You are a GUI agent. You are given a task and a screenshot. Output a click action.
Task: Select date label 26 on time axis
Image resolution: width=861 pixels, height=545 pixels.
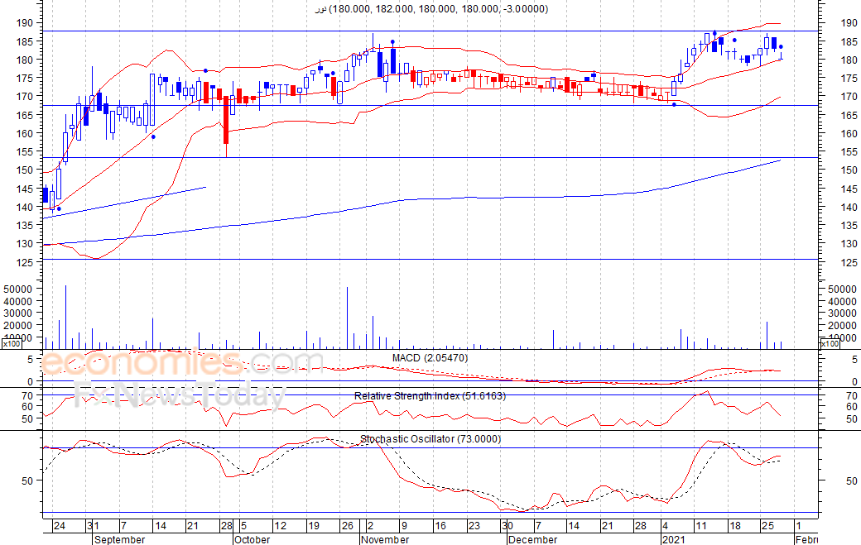(347, 526)
